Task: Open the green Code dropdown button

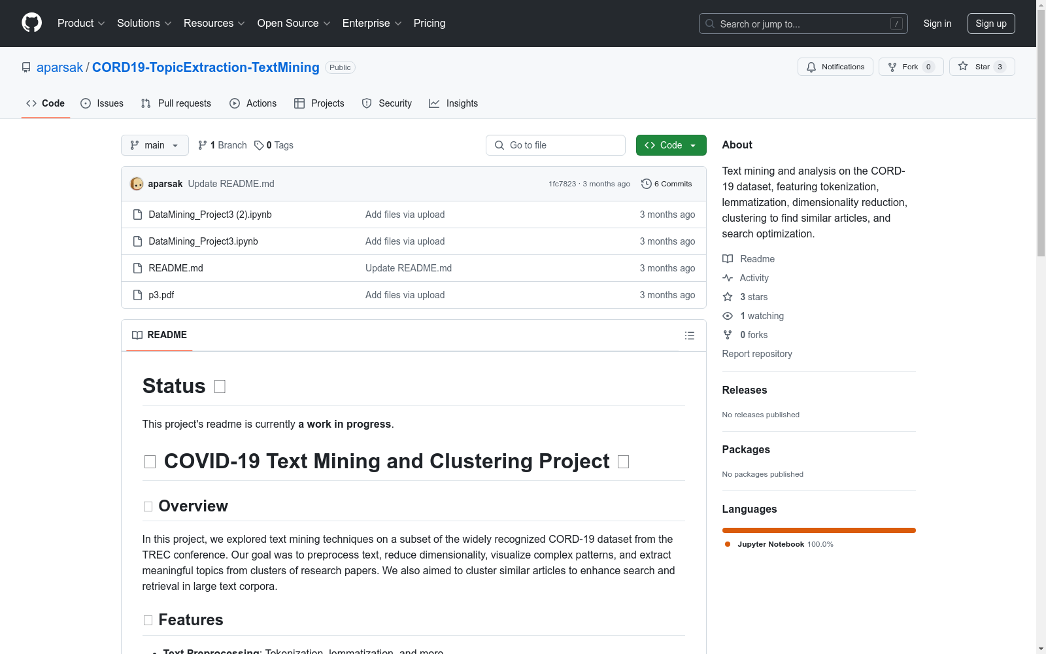Action: coord(671,145)
